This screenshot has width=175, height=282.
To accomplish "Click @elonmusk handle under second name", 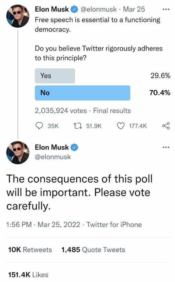I will [53, 157].
